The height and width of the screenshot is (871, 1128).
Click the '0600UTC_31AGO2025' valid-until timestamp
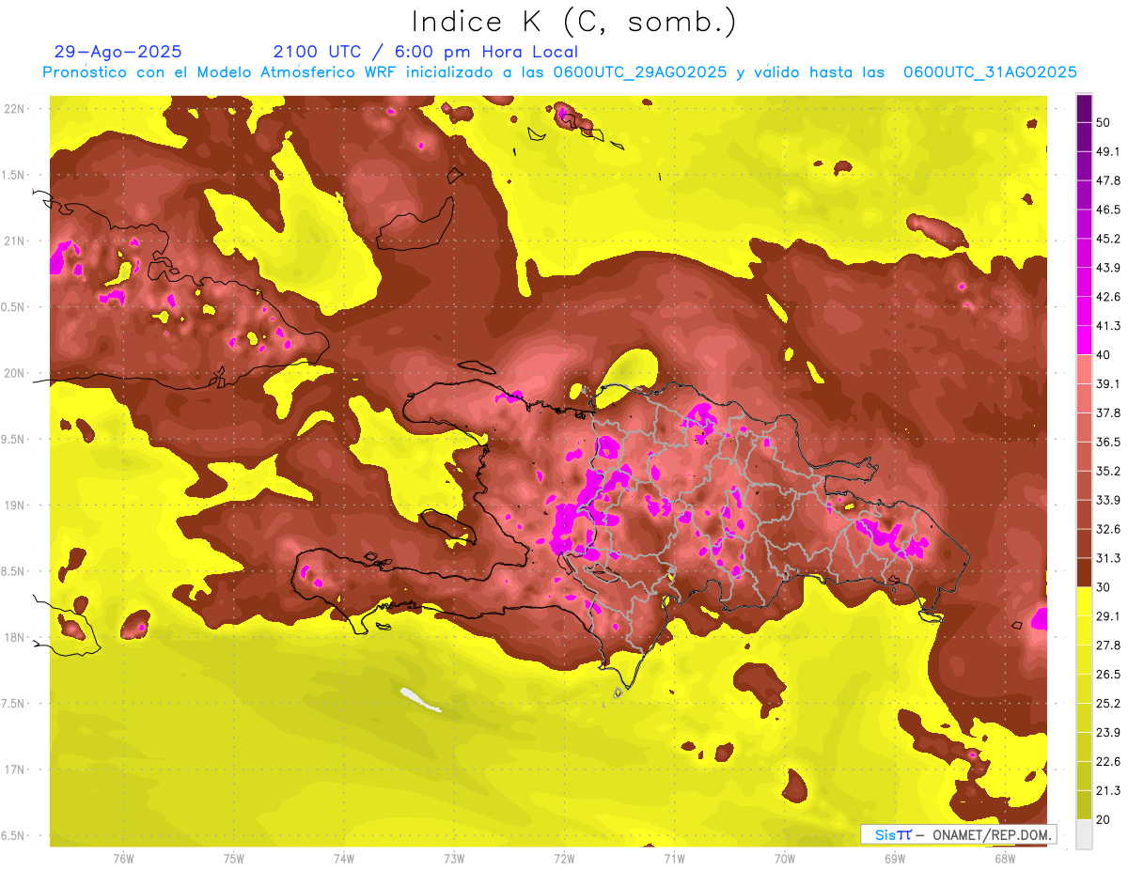point(990,72)
